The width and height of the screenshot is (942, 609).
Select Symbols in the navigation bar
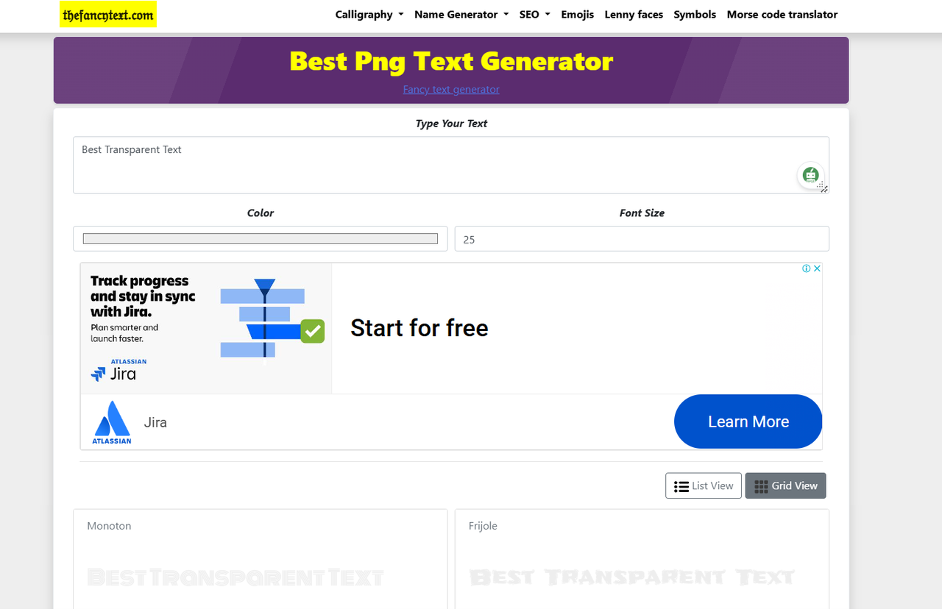694,14
